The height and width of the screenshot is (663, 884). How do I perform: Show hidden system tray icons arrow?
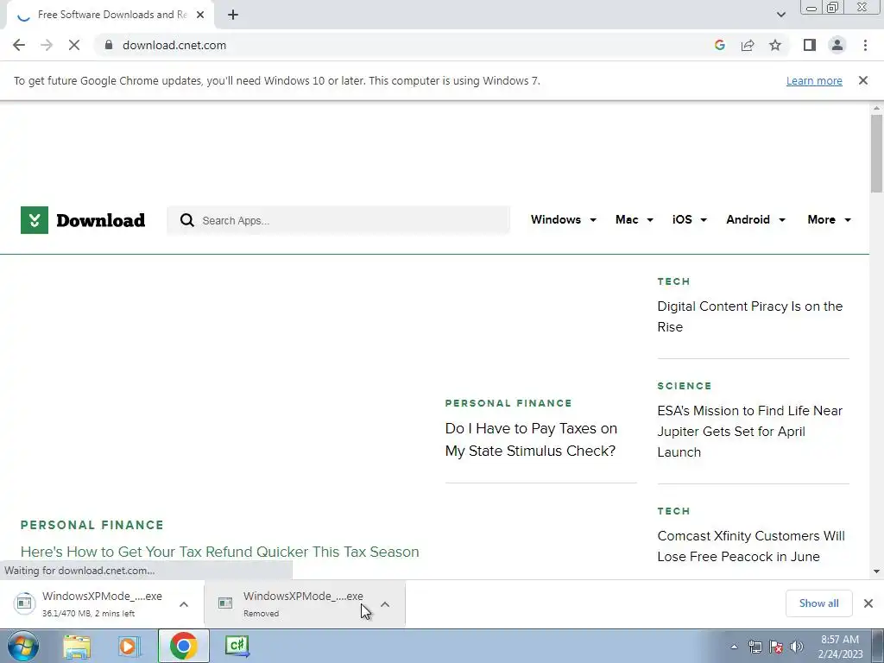(734, 647)
